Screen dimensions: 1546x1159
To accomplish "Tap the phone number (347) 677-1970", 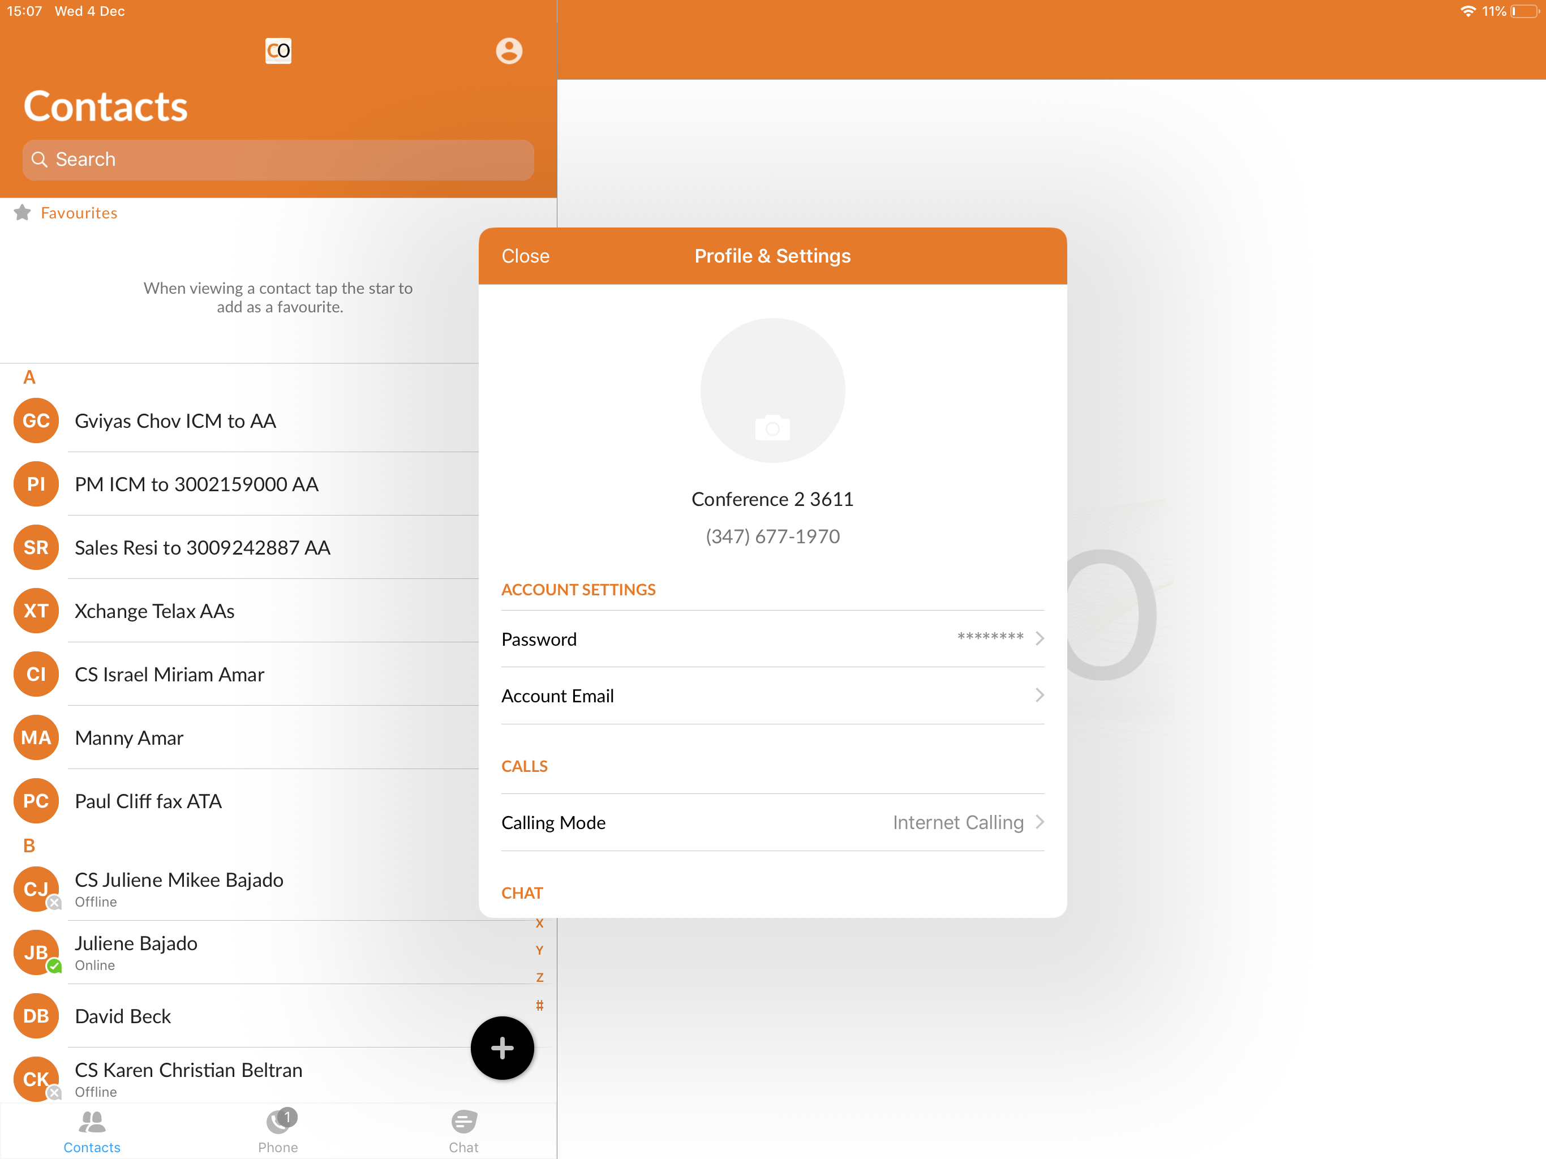I will tap(772, 536).
